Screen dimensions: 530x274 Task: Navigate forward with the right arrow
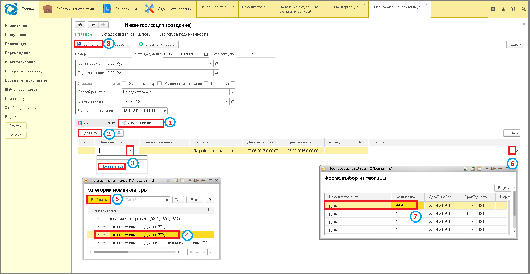coord(103,25)
